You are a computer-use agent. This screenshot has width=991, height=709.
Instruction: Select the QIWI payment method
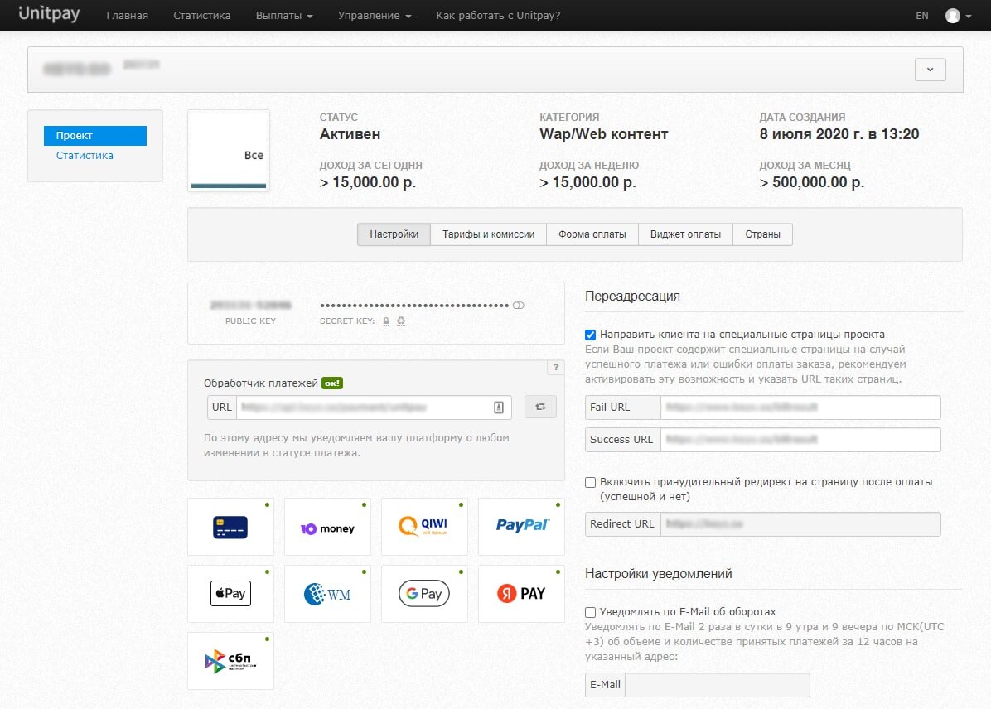pyautogui.click(x=424, y=527)
